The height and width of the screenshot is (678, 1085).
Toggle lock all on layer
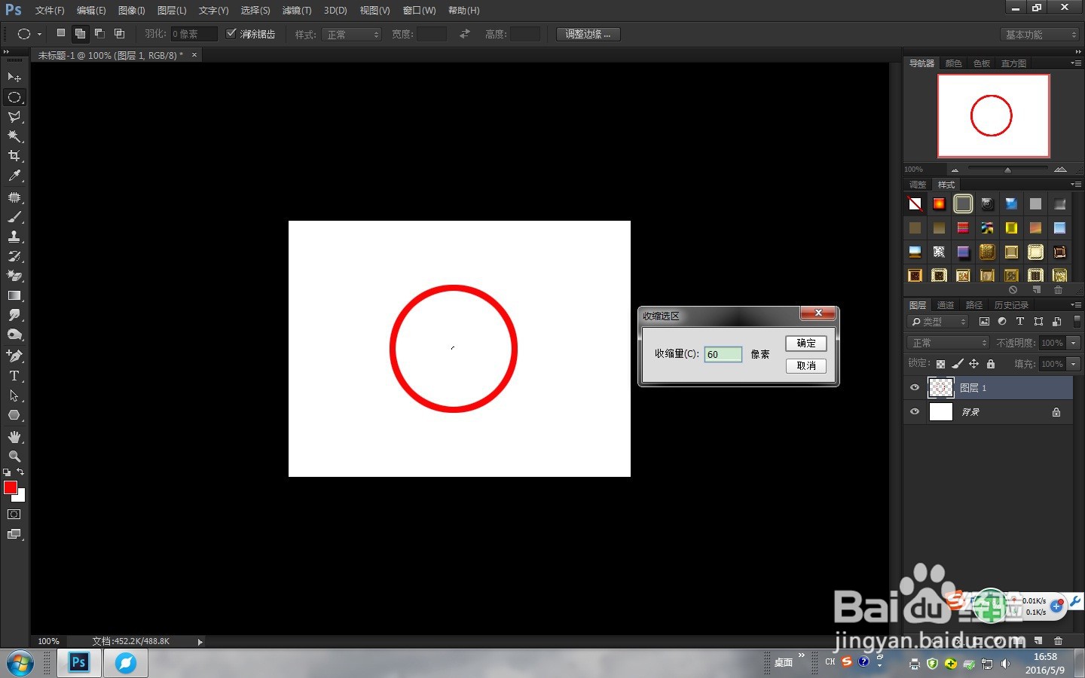tap(991, 364)
